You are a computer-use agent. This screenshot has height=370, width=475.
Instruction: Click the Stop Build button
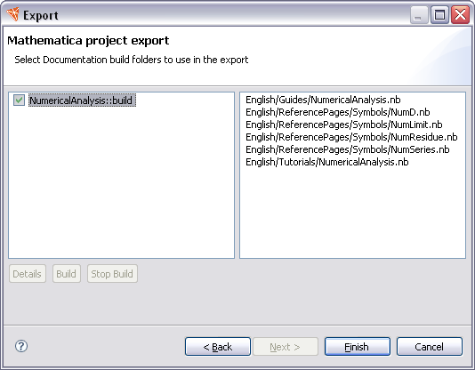coord(112,274)
